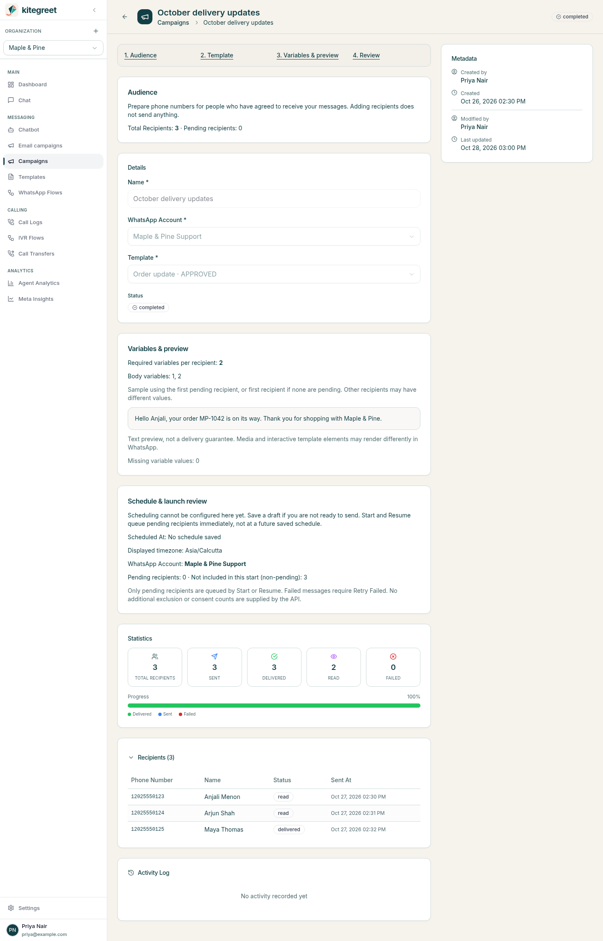Click the Activity Log history icon
Image resolution: width=603 pixels, height=941 pixels.
tap(131, 873)
